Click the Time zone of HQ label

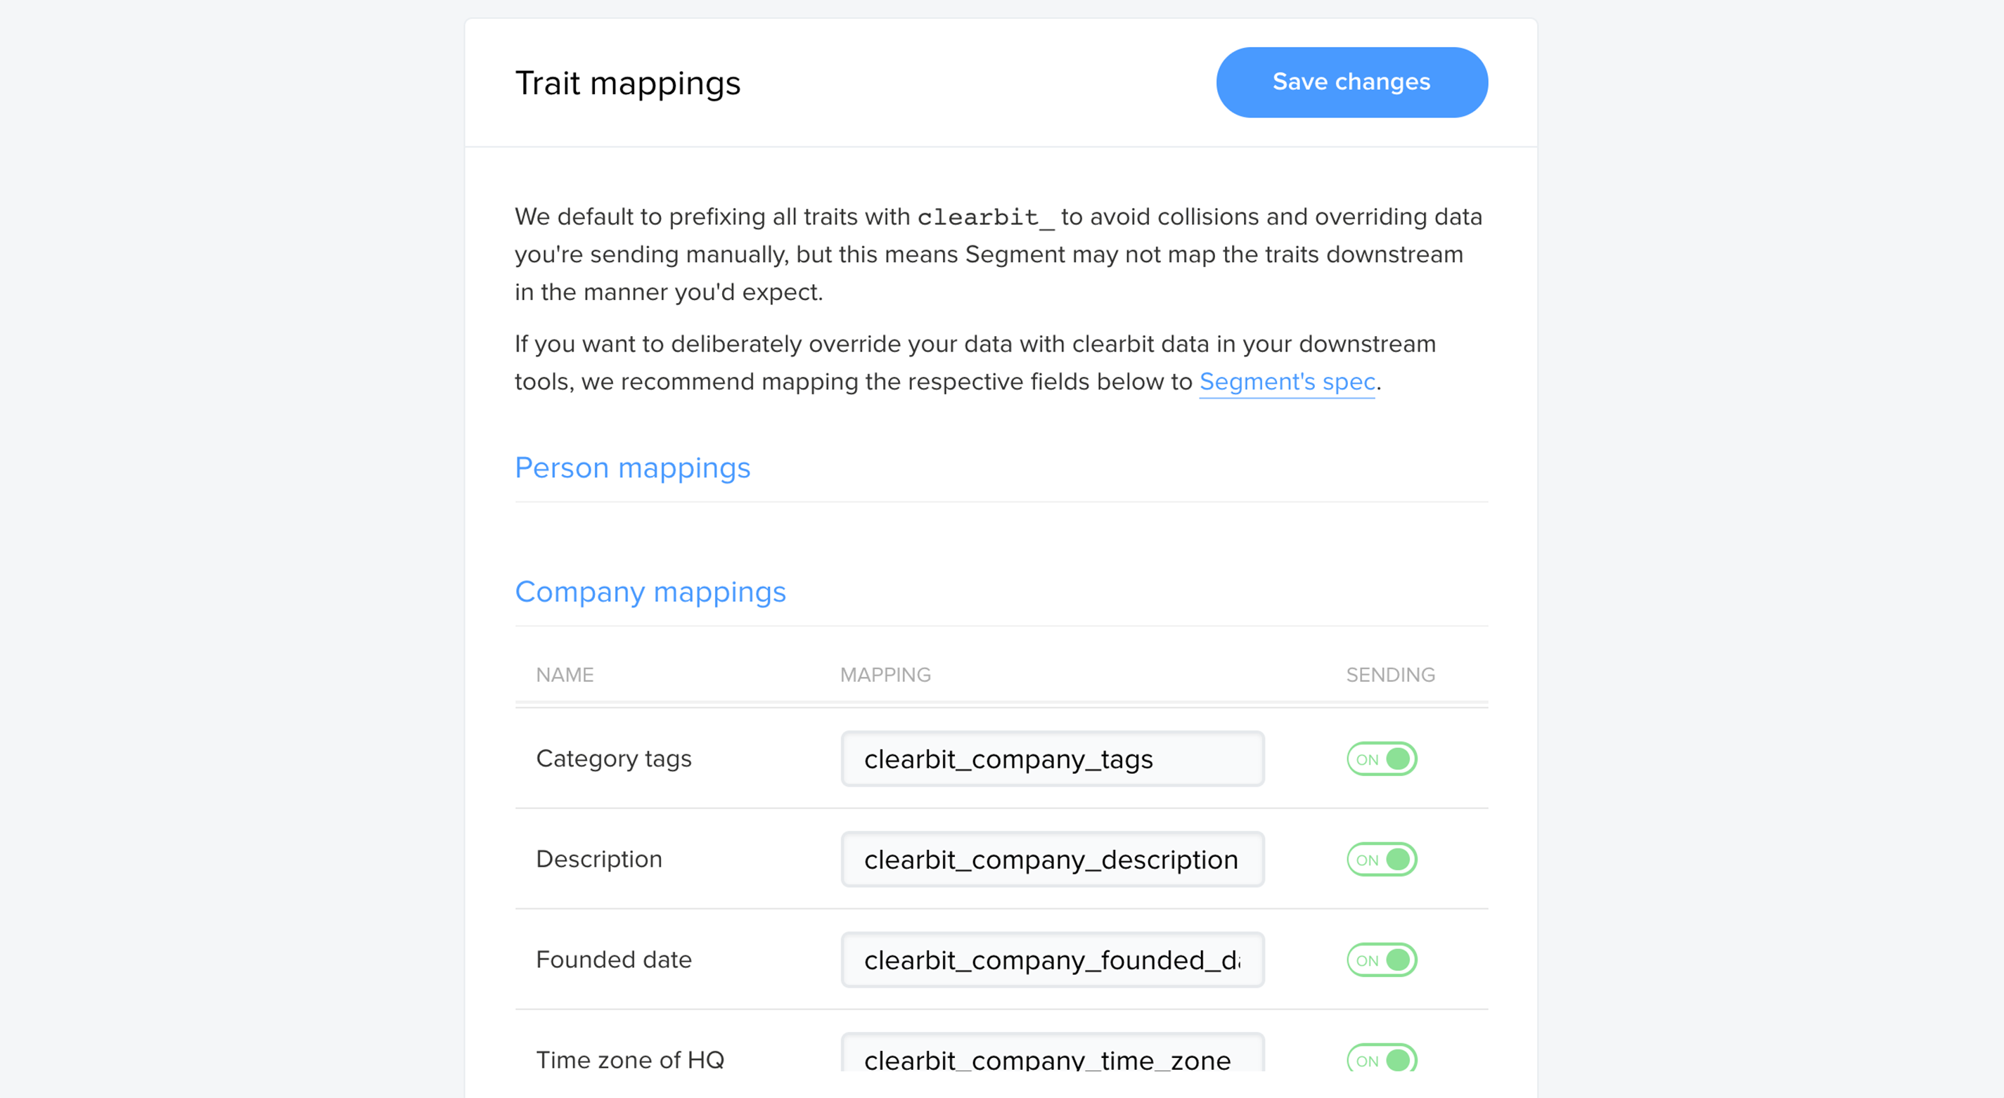[x=630, y=1059]
